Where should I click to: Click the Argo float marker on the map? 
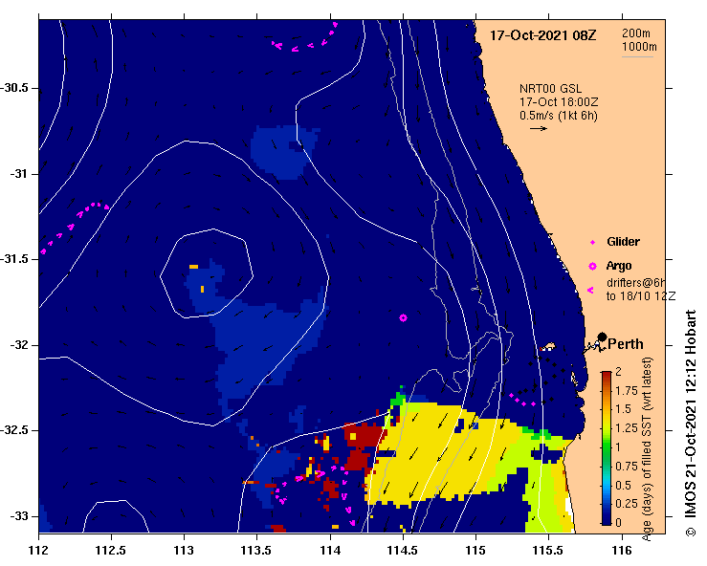click(x=403, y=317)
